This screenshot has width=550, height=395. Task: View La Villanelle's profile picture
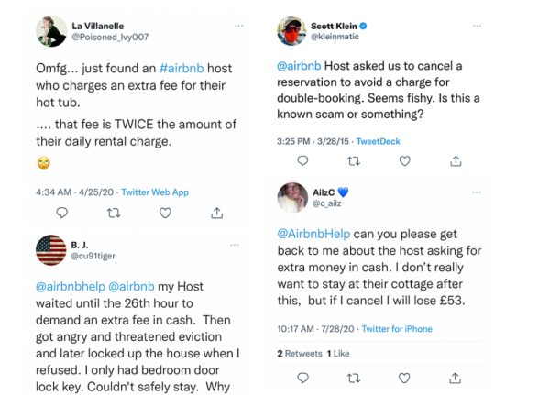point(51,31)
